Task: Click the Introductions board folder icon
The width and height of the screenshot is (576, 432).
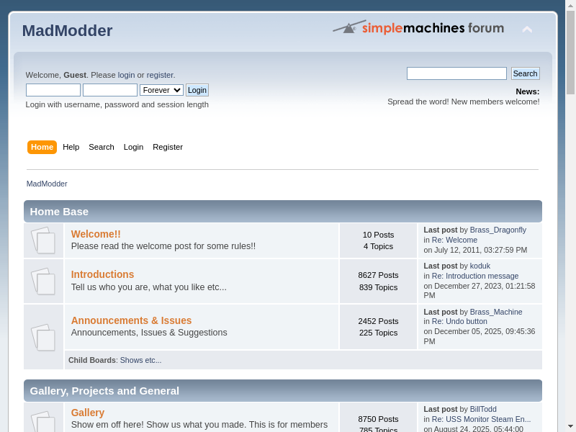Action: point(43,282)
